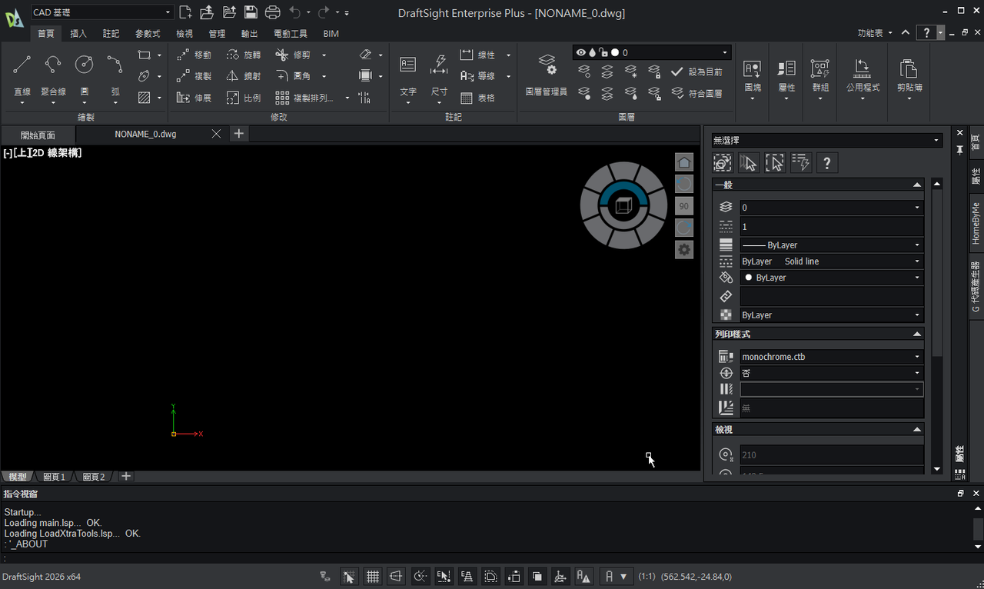
Task: Click the 剪貼簿 clipboard icon
Action: [x=909, y=69]
